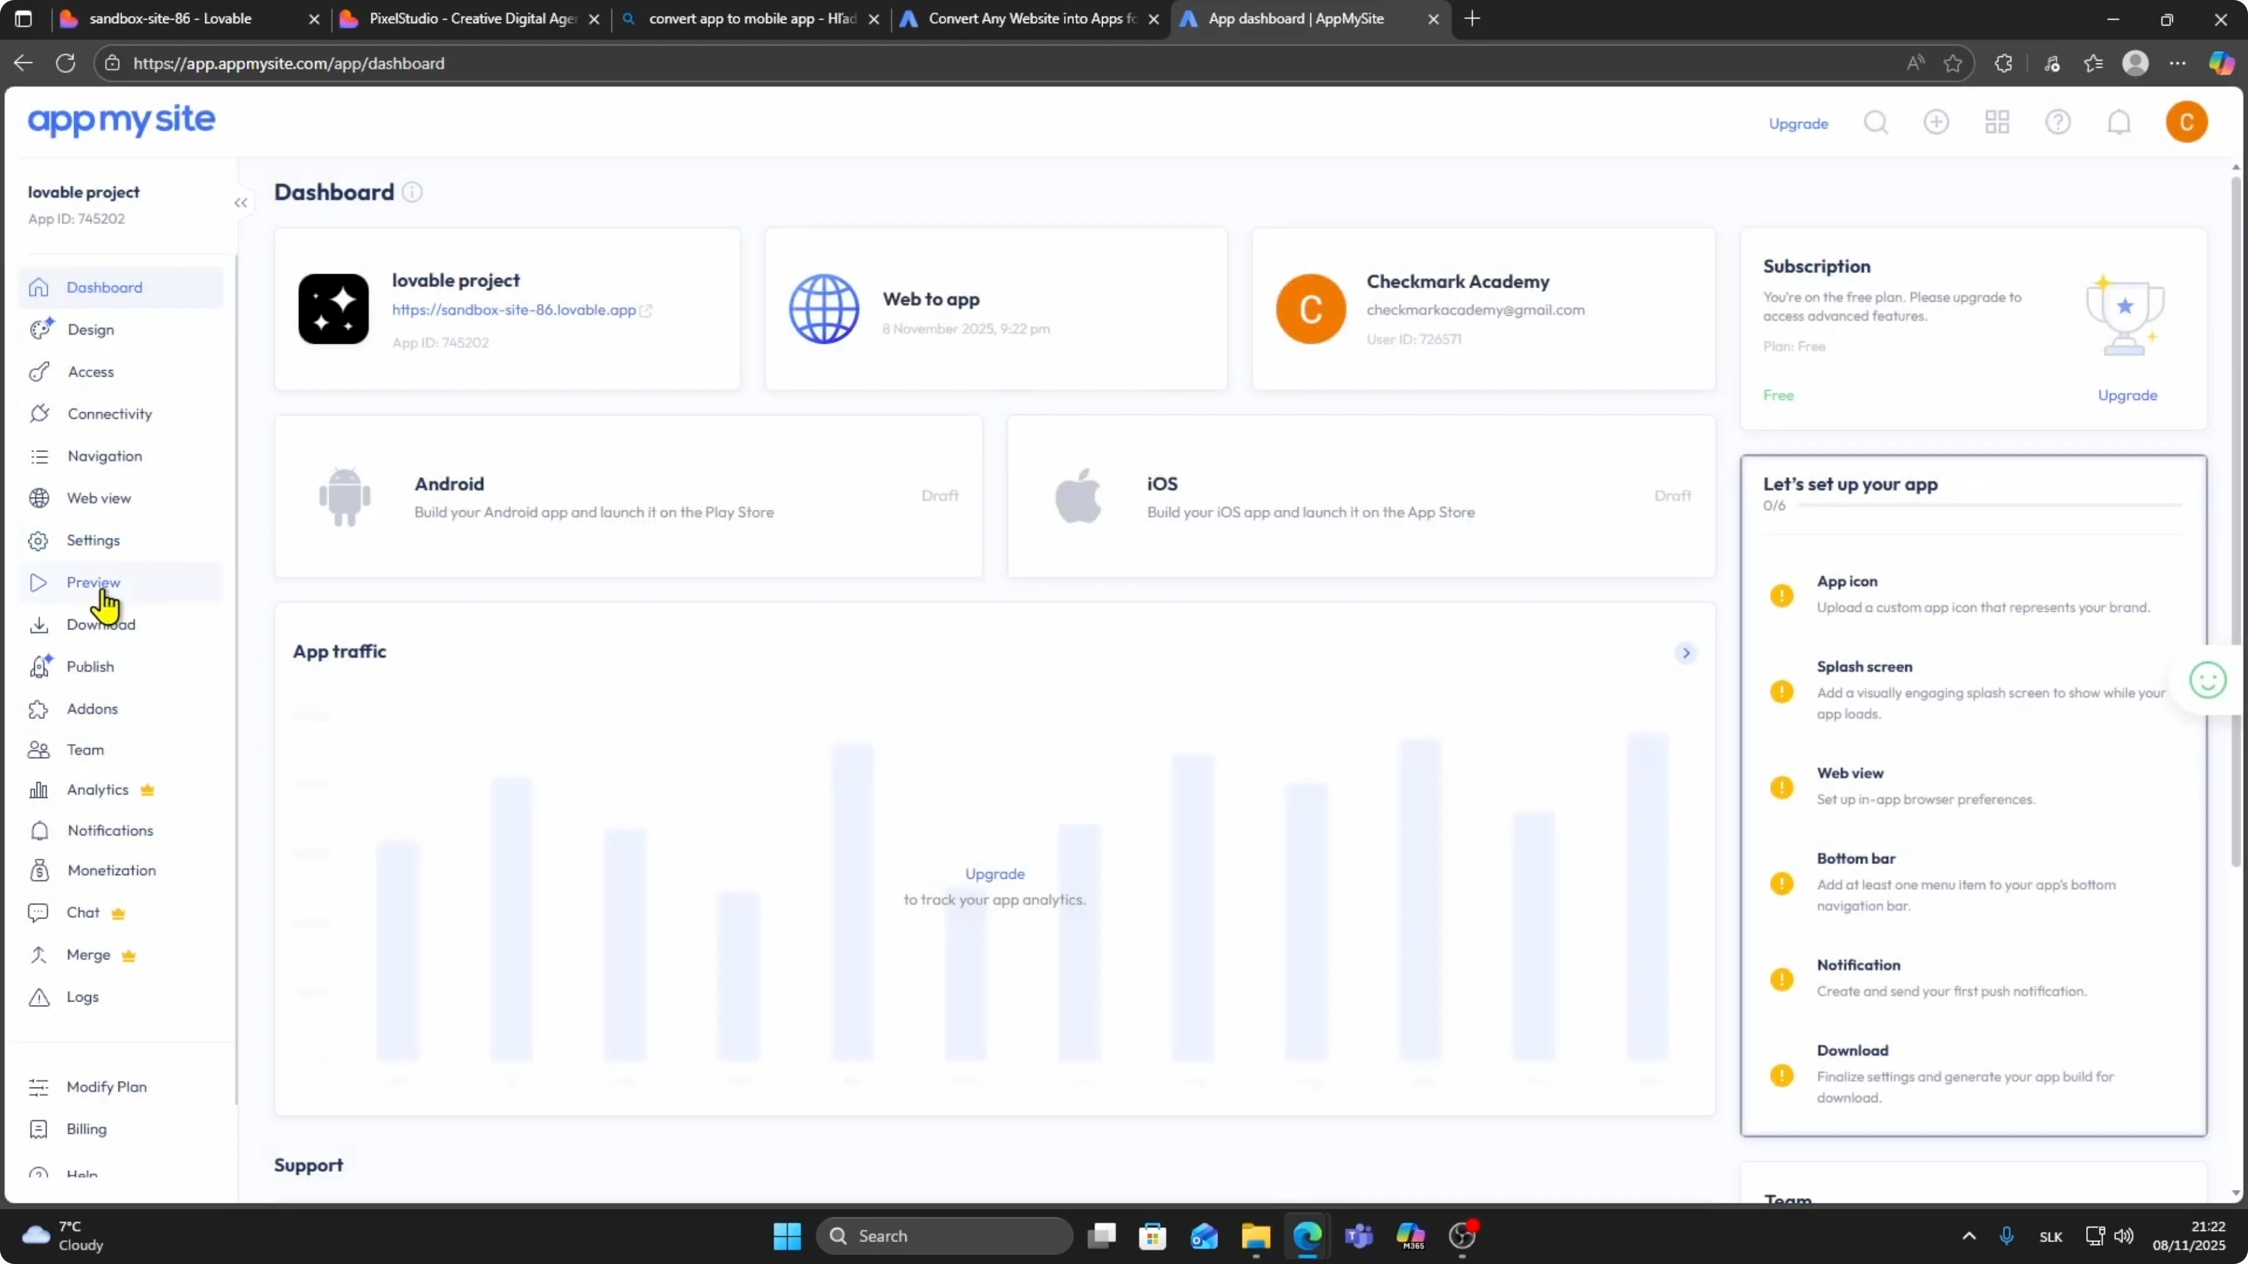The image size is (2248, 1264).
Task: Open the Web view setup step
Action: pos(1974,786)
